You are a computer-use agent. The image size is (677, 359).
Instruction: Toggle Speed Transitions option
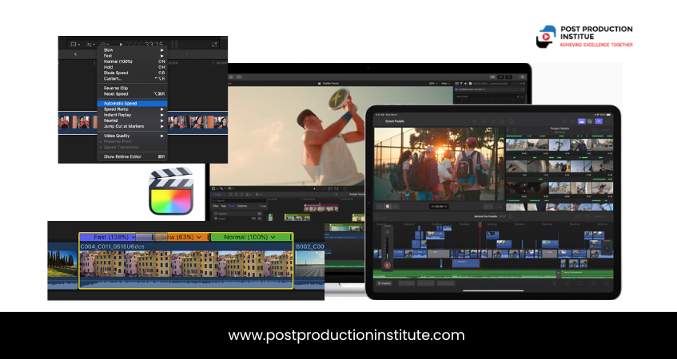(121, 147)
